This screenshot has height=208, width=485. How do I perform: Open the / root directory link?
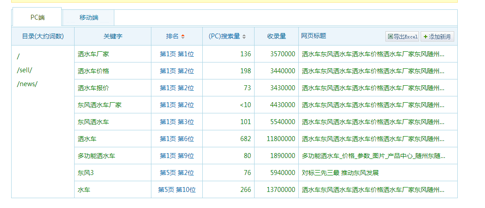click(18, 57)
